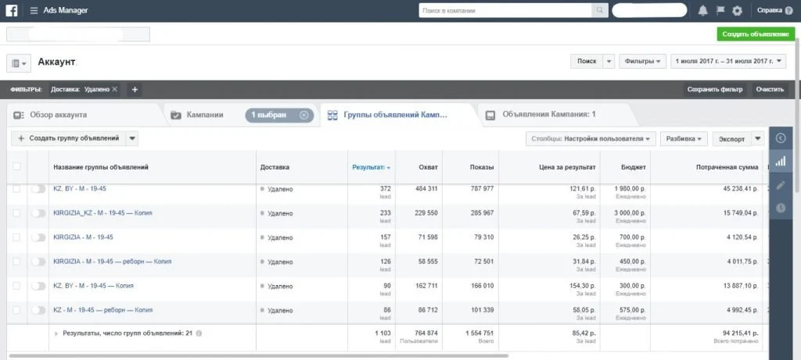The width and height of the screenshot is (801, 360).
Task: Open the charts view in side panel
Action: (780, 162)
